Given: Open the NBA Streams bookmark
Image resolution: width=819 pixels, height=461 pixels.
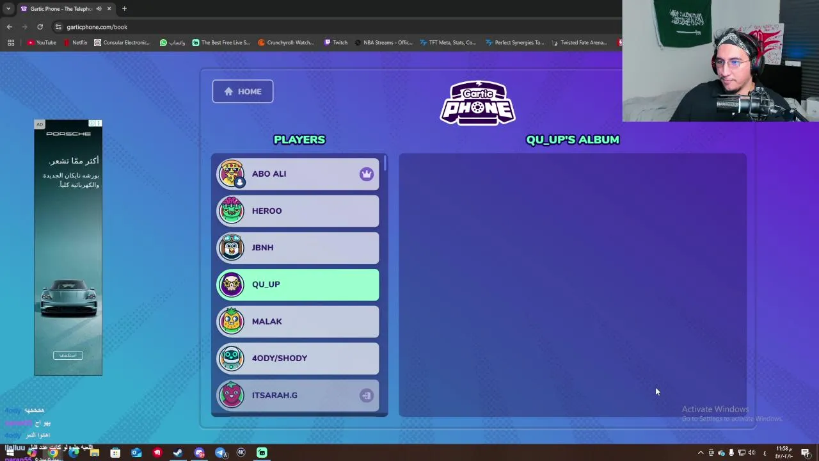Looking at the screenshot, I should click(383, 43).
